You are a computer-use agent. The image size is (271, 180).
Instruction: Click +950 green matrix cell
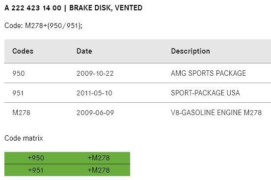[36, 158]
